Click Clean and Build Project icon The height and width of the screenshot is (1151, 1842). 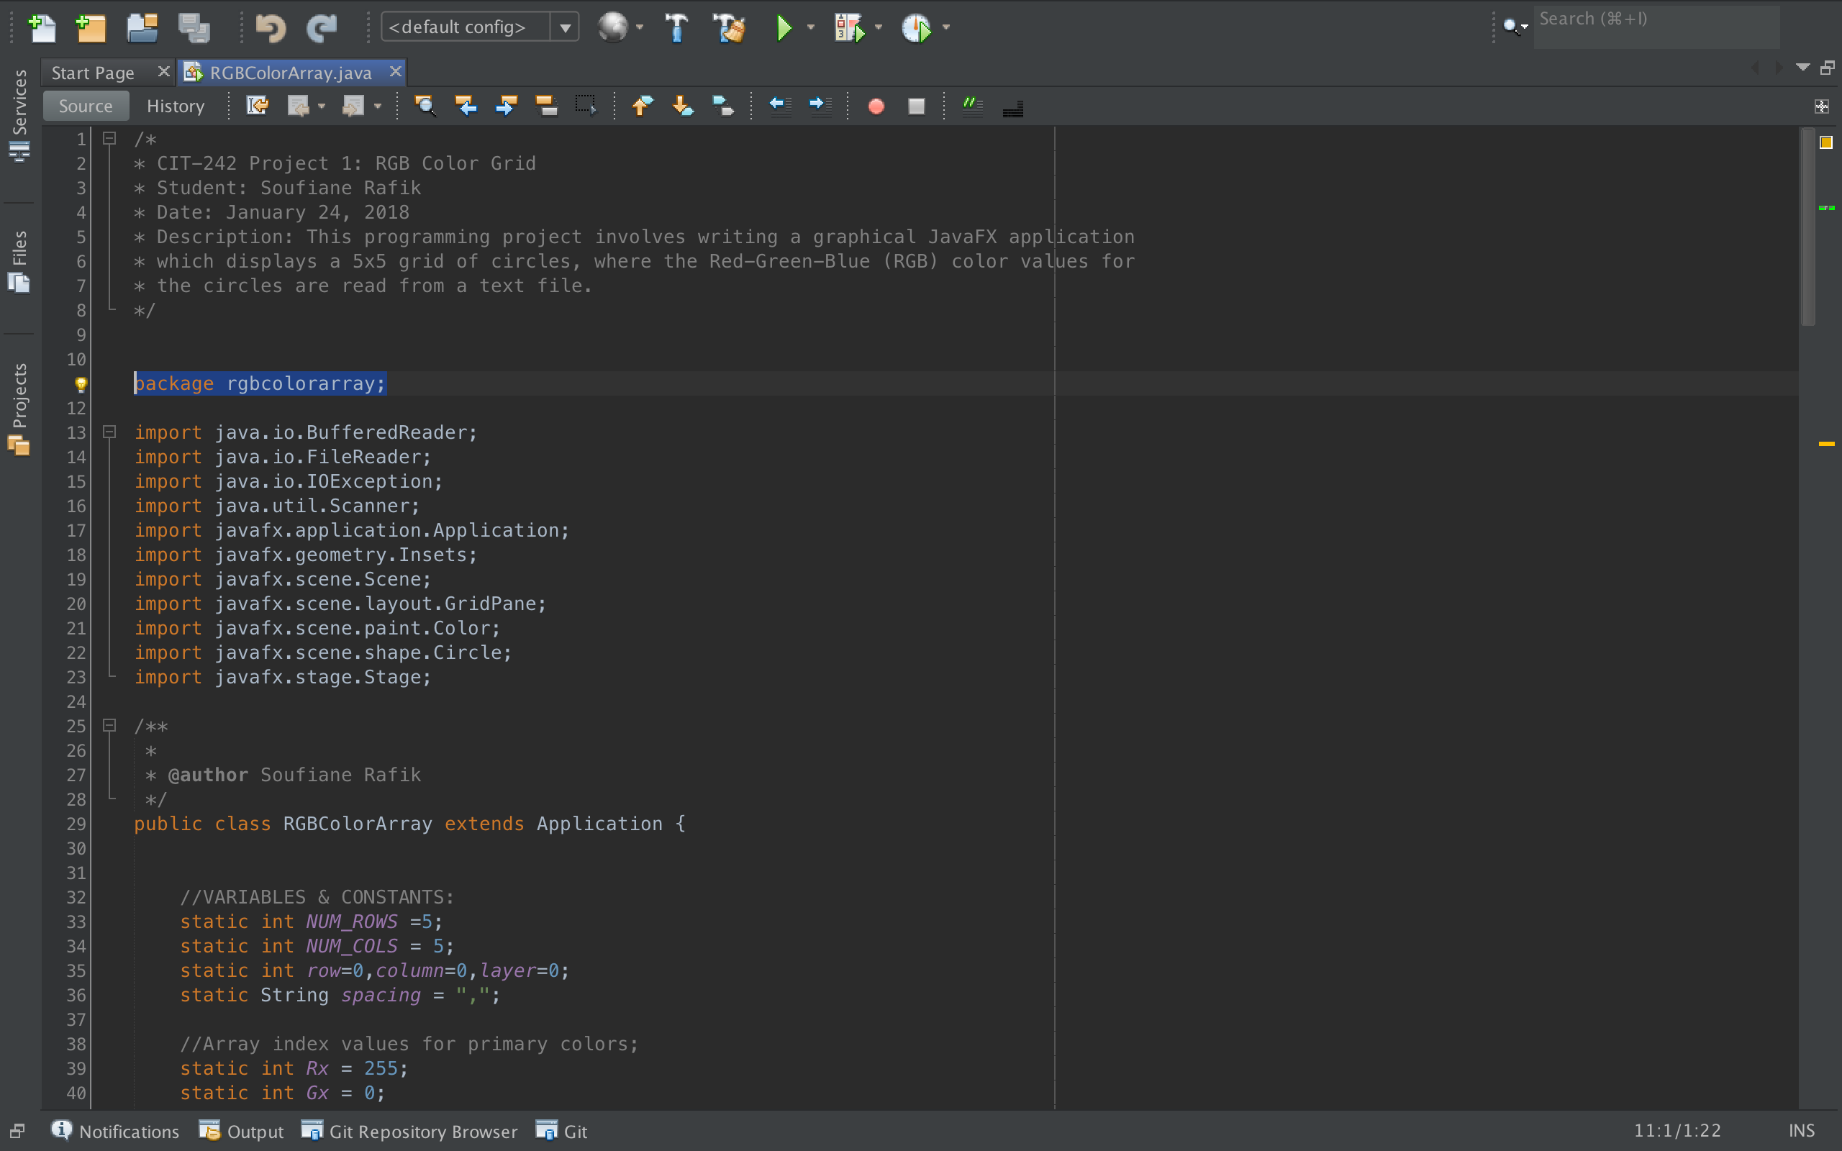pos(729,28)
